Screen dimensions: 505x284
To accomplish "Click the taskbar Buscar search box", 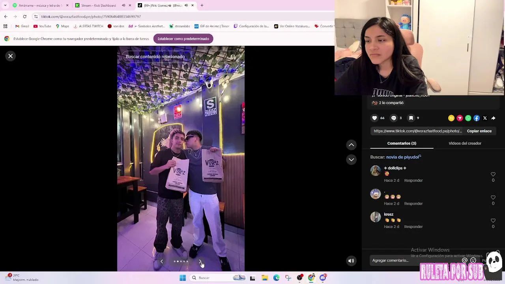I will tap(218, 278).
